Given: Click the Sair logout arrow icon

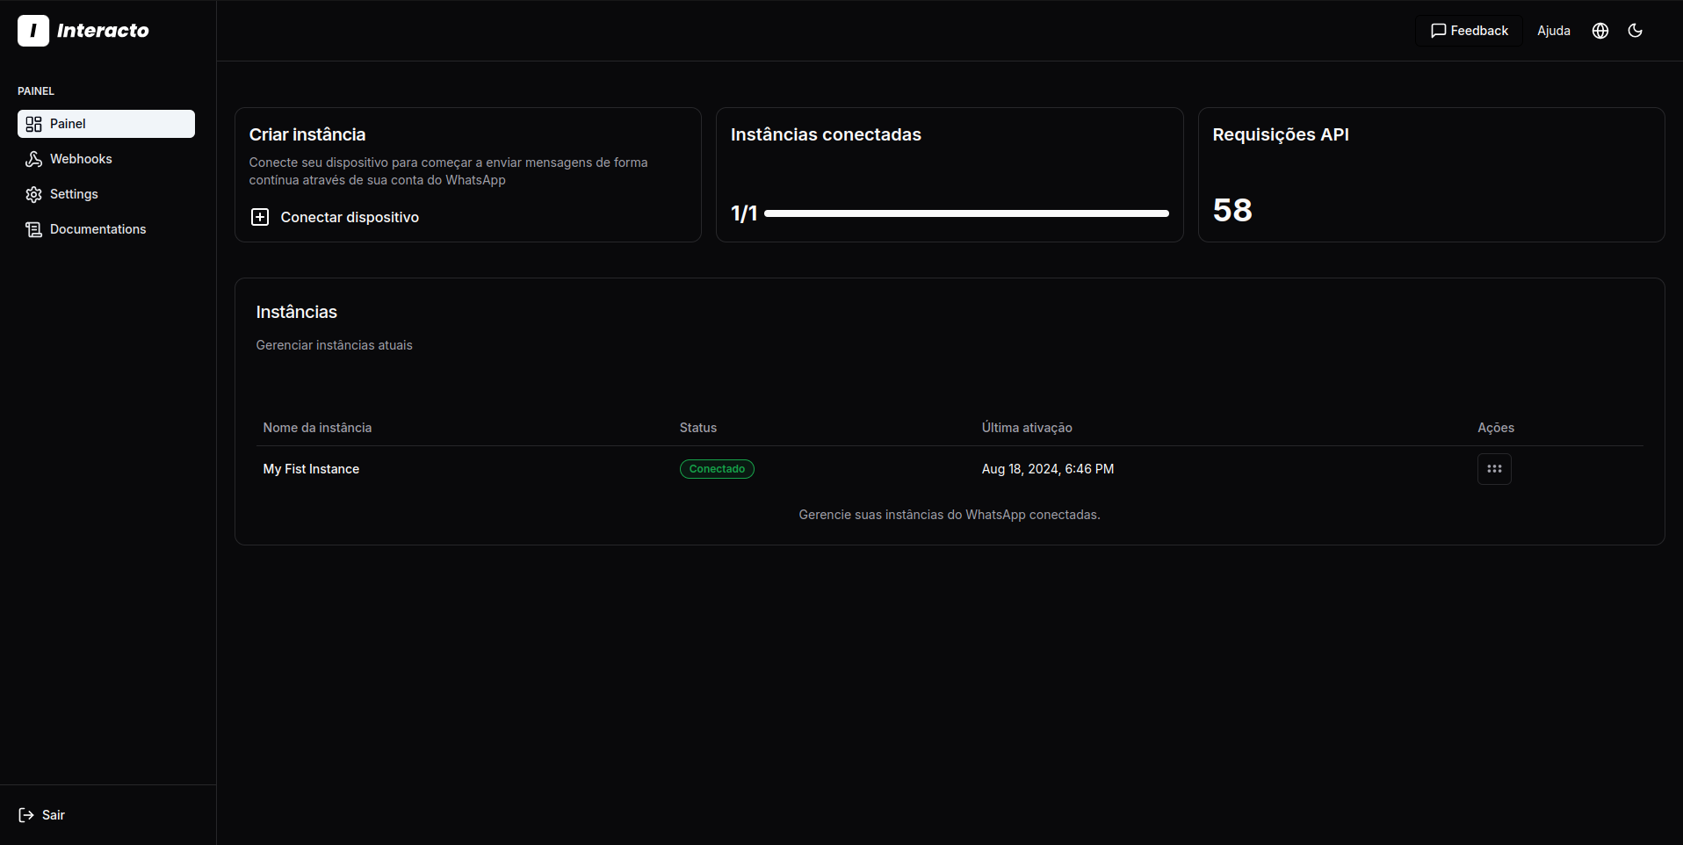Looking at the screenshot, I should [26, 815].
